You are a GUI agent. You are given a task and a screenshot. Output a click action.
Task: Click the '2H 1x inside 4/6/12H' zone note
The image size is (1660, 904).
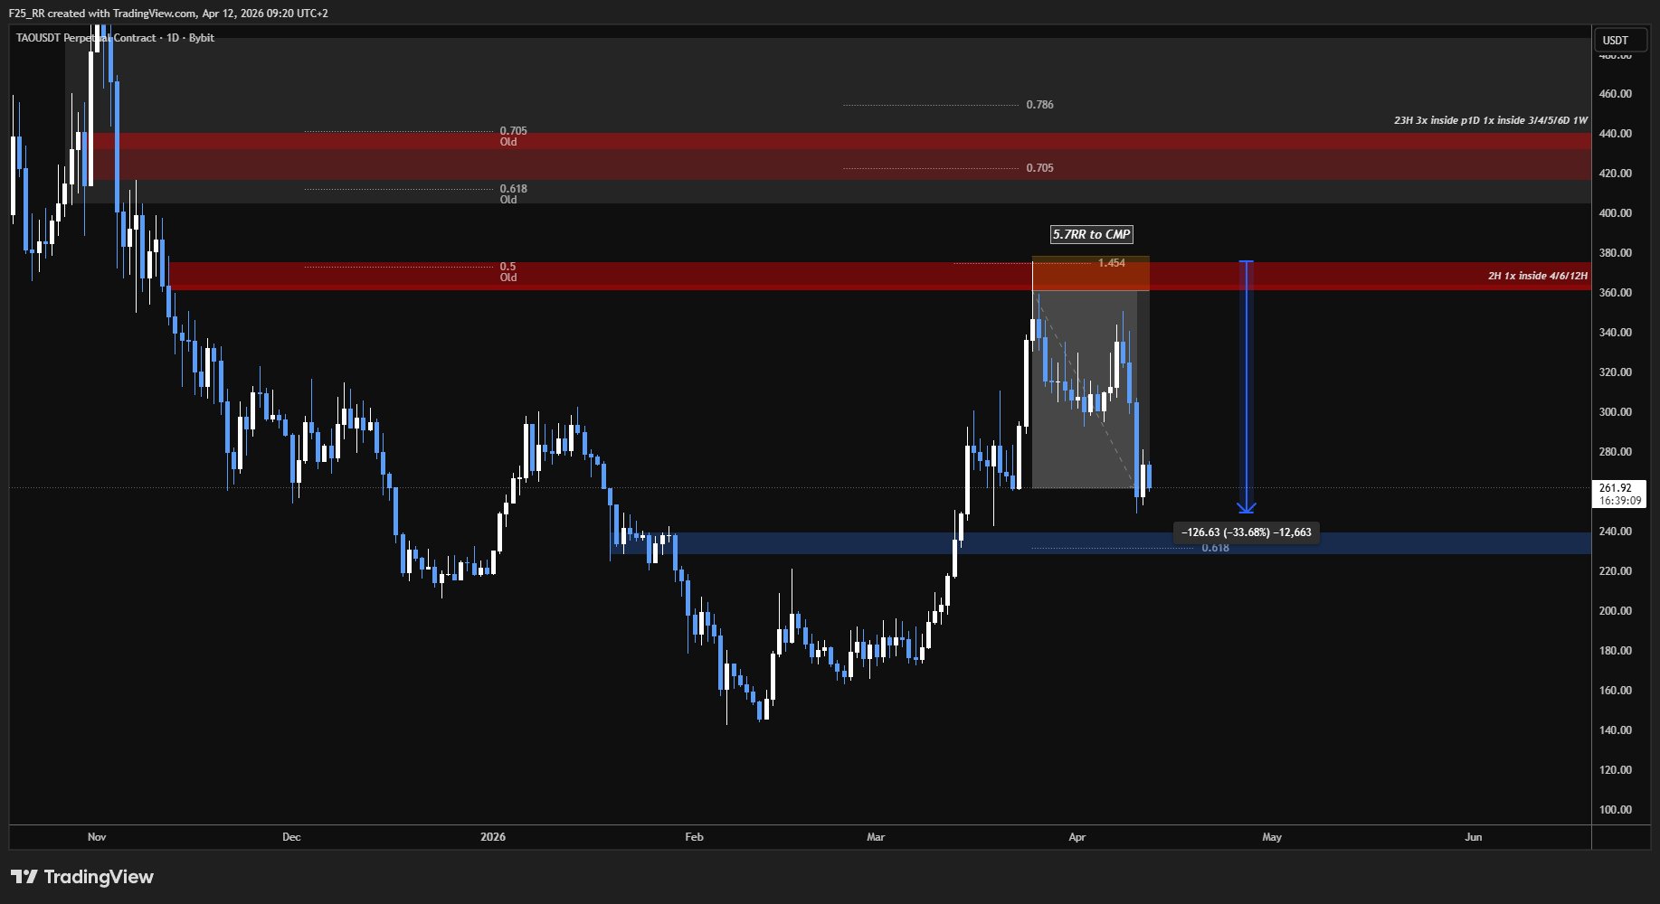tap(1537, 276)
